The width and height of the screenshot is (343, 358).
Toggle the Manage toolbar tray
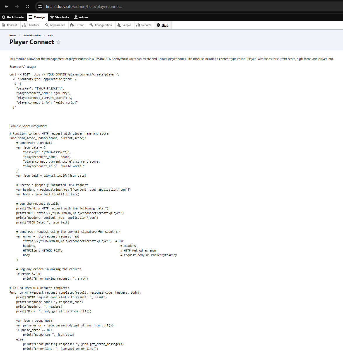coord(37,17)
